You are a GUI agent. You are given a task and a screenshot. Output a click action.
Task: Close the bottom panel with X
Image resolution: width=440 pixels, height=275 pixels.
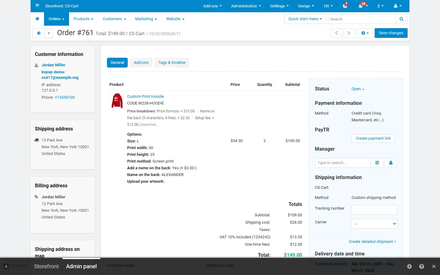coord(434,266)
